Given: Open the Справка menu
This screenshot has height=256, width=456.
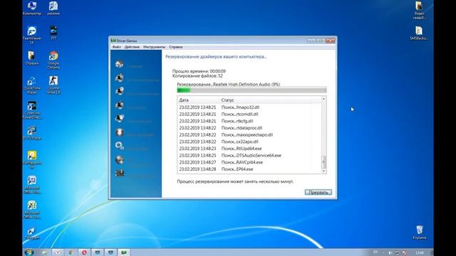Looking at the screenshot, I should [176, 47].
